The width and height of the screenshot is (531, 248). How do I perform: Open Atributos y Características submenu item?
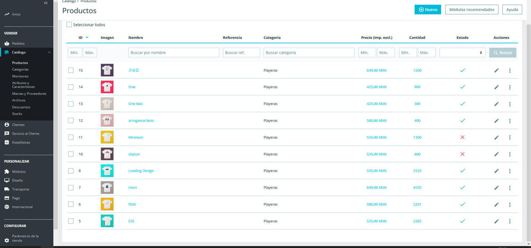pos(23,85)
